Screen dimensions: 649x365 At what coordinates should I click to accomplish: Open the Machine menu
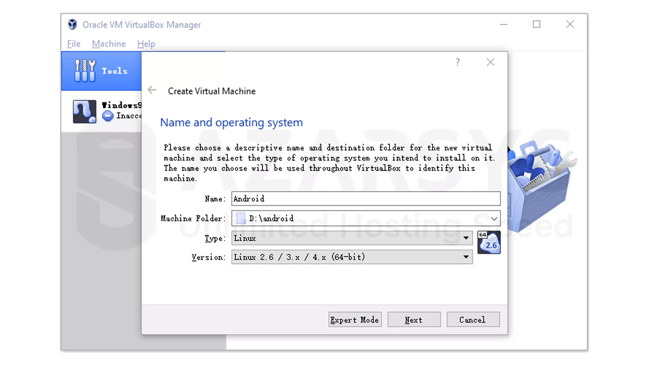109,44
